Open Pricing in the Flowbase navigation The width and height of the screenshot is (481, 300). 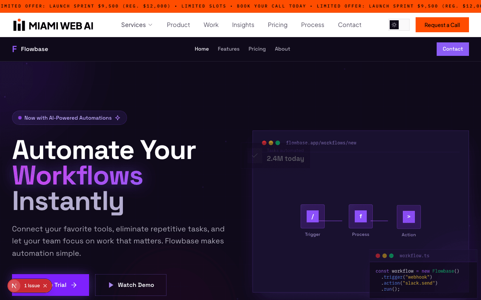click(x=257, y=49)
